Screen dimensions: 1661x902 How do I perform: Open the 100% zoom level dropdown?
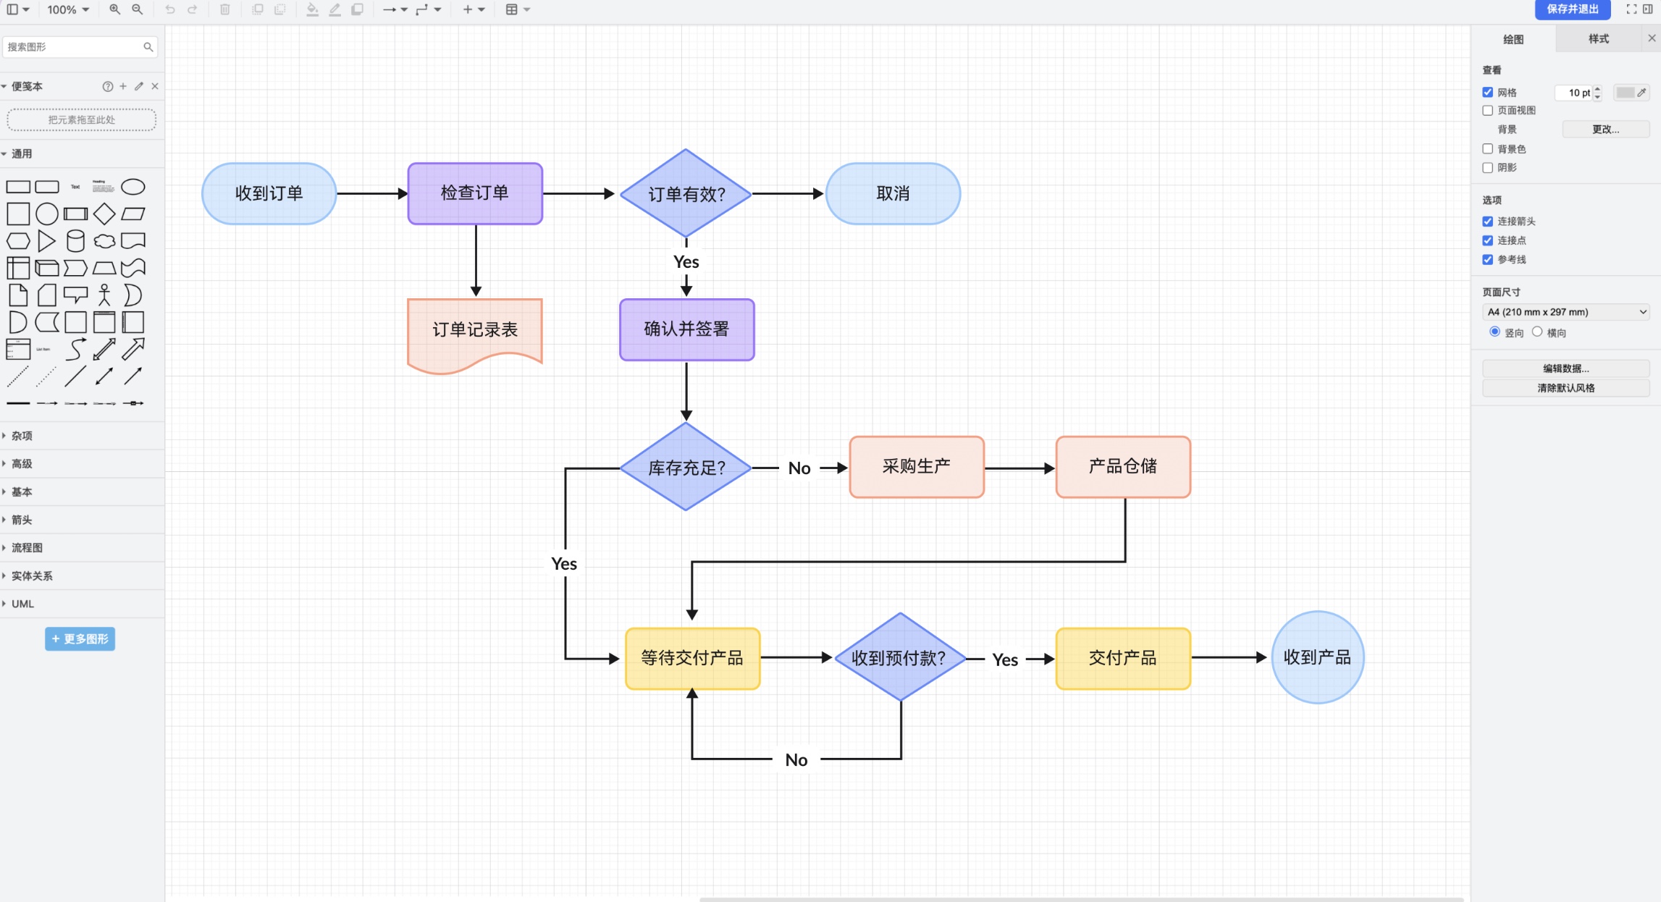tap(68, 9)
